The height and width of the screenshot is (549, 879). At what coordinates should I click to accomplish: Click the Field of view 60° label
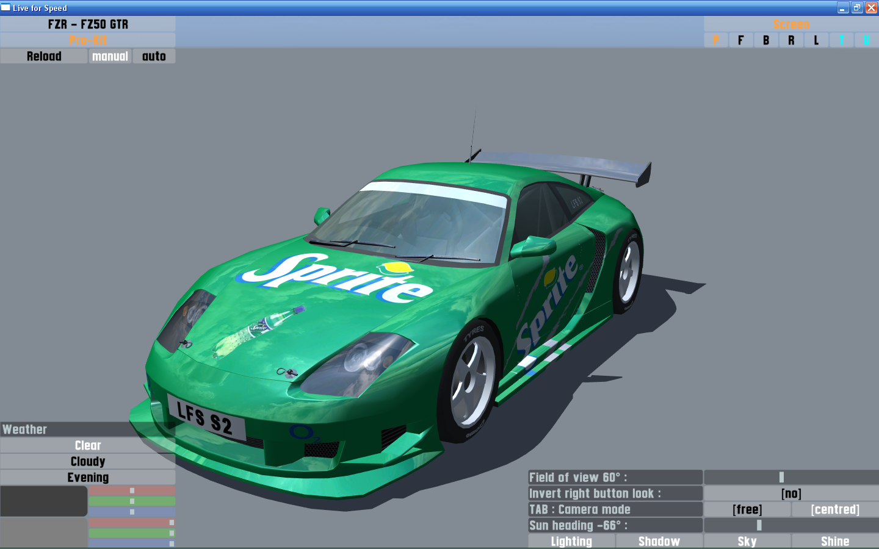(615, 478)
